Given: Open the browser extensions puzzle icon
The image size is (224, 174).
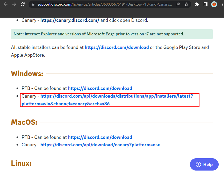Looking at the screenshot, I should coord(197,5).
